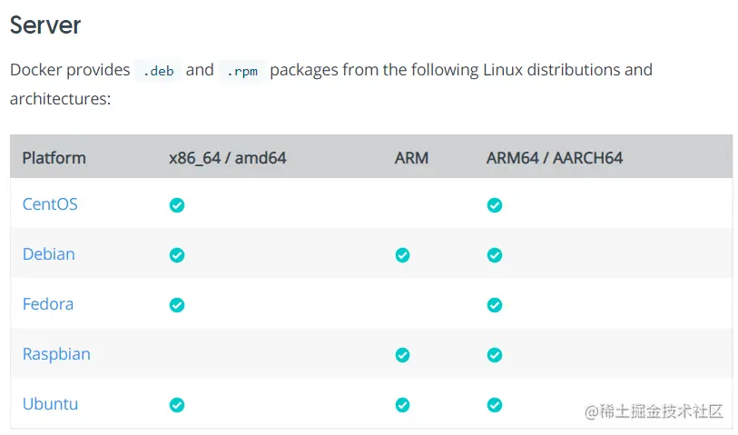
Task: Click the Ubuntu ARM64 checkmark icon
Action: (x=494, y=405)
